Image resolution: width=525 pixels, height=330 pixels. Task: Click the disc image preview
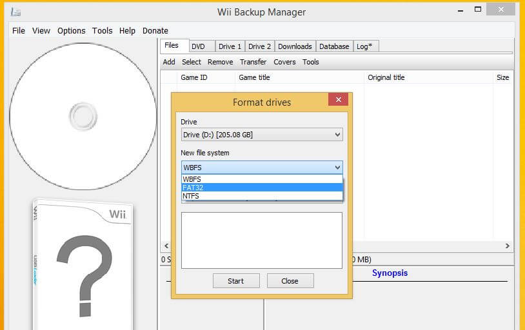pyautogui.click(x=83, y=117)
